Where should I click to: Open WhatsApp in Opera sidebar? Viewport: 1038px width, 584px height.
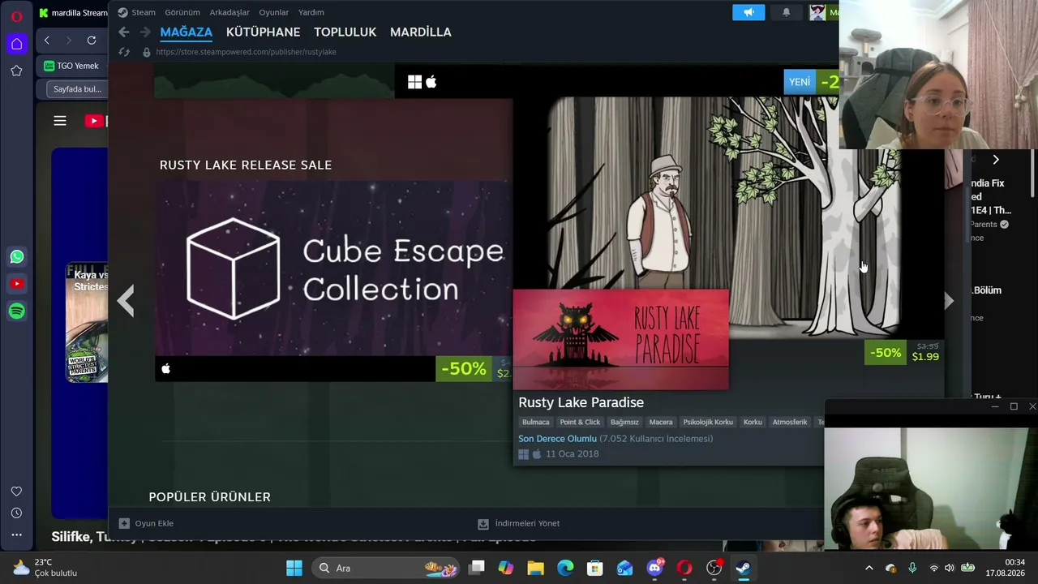tap(17, 257)
